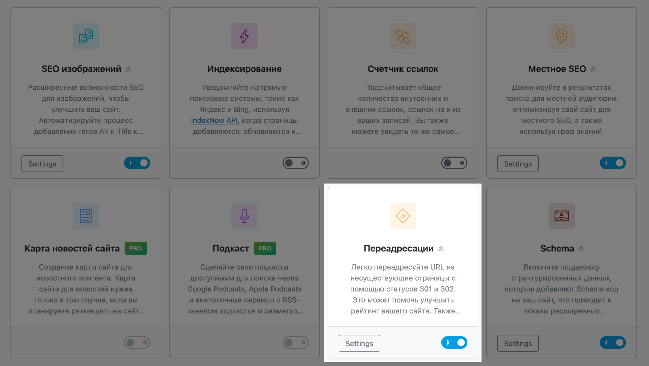Viewport: 649px width, 366px height.
Task: Click the Переадресации redirect arrow icon
Action: click(403, 216)
